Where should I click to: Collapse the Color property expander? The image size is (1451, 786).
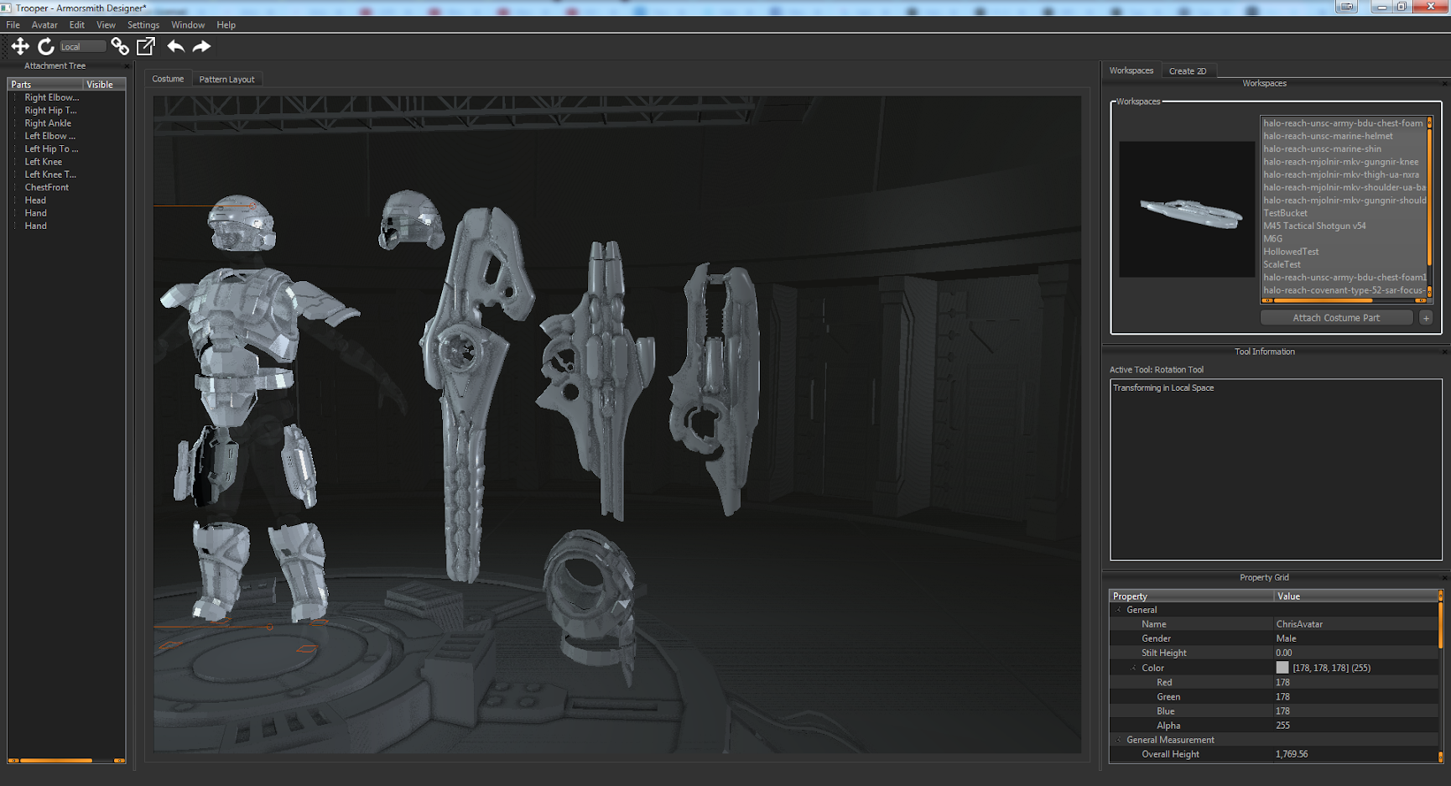pos(1133,669)
